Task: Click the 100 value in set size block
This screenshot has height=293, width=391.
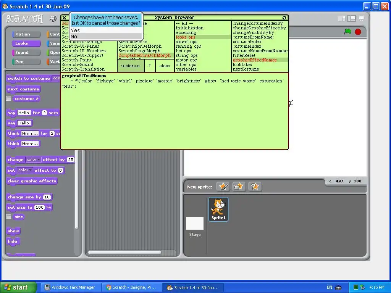Action: [39, 207]
